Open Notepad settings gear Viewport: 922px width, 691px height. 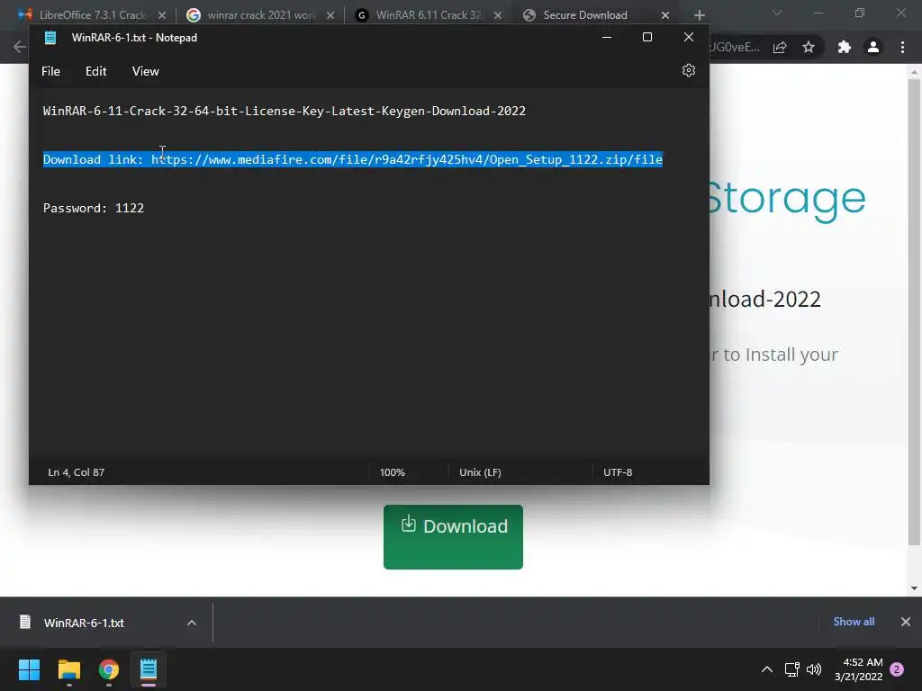[689, 70]
